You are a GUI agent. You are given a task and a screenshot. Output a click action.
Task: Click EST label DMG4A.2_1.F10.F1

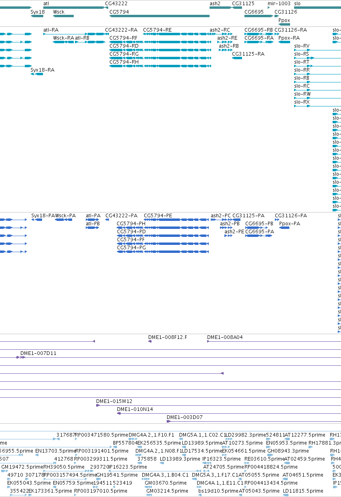tap(151, 435)
